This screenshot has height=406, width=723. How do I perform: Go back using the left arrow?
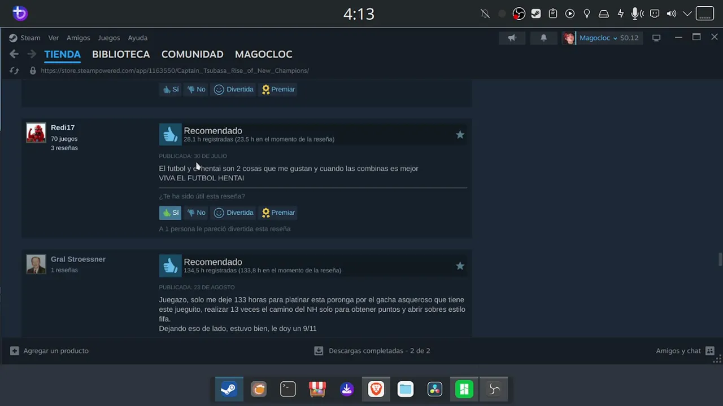click(14, 54)
